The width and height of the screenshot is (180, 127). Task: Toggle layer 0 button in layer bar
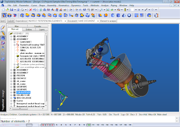coord(43,125)
